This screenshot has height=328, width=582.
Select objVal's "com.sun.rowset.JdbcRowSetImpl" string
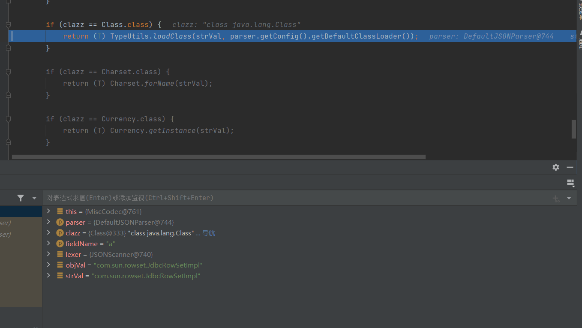(x=148, y=265)
